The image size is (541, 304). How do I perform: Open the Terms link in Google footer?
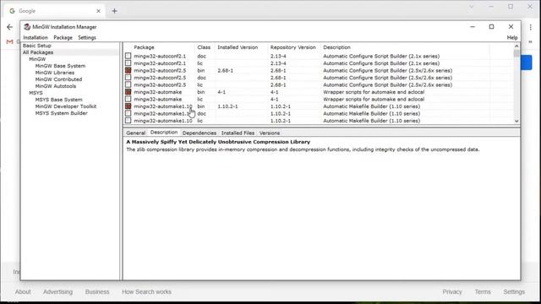[x=483, y=291]
